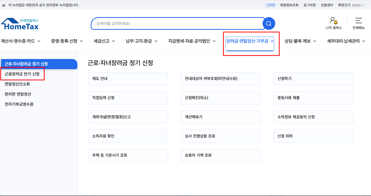Expand the 납부·고지·환급 menu chevron

click(x=156, y=41)
